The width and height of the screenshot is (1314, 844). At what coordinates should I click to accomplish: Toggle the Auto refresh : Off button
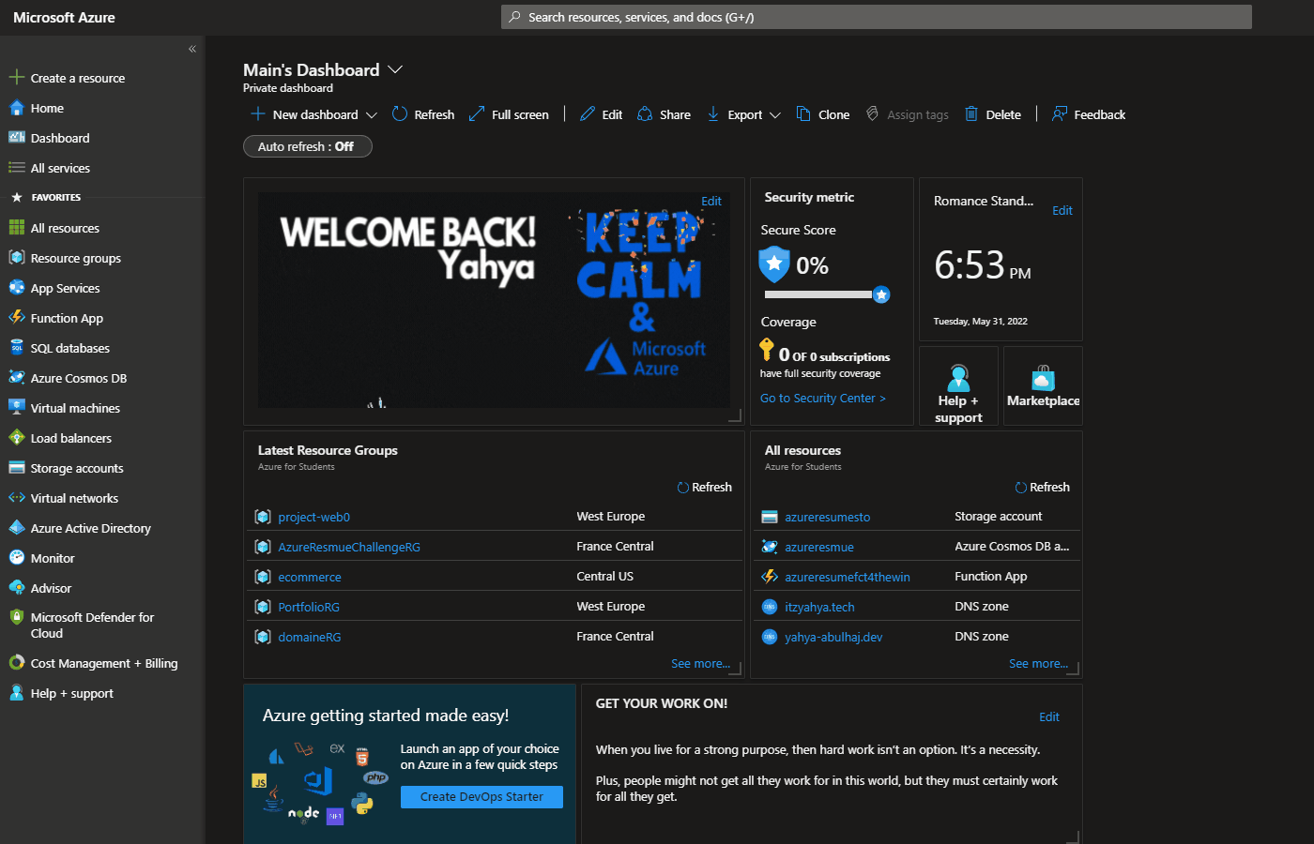tap(308, 146)
